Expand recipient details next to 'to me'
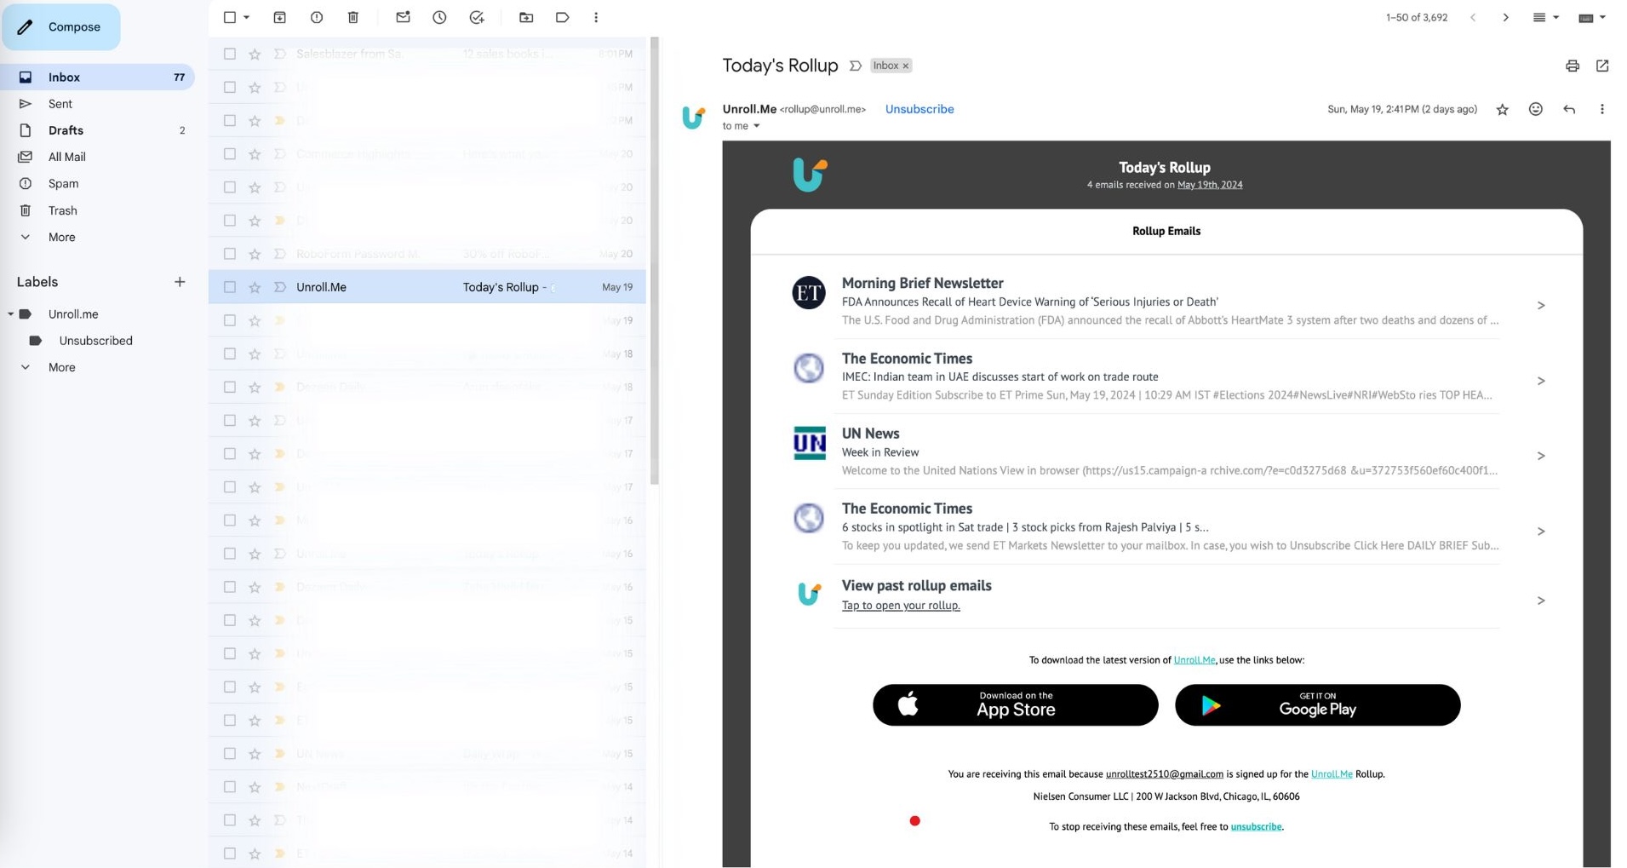The image size is (1627, 868). tap(756, 126)
